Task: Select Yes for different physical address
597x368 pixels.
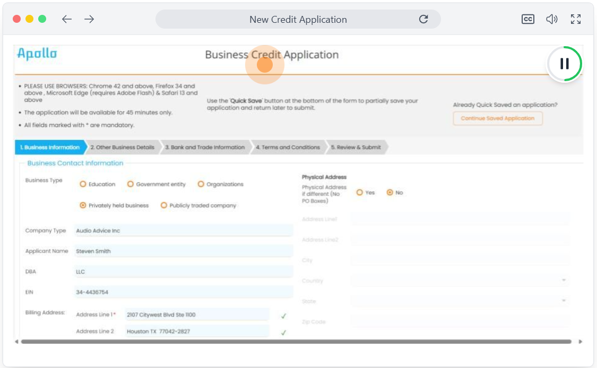Action: pos(359,192)
